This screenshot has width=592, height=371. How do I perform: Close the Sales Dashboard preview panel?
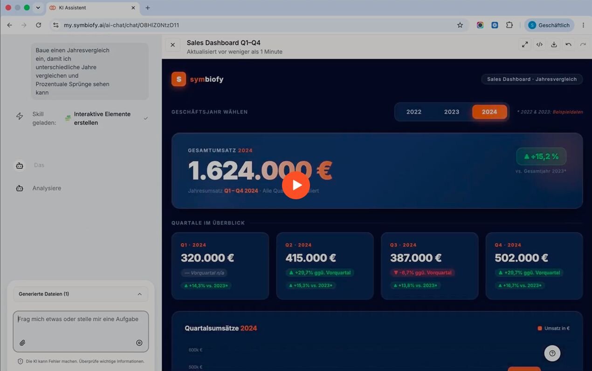click(x=172, y=45)
